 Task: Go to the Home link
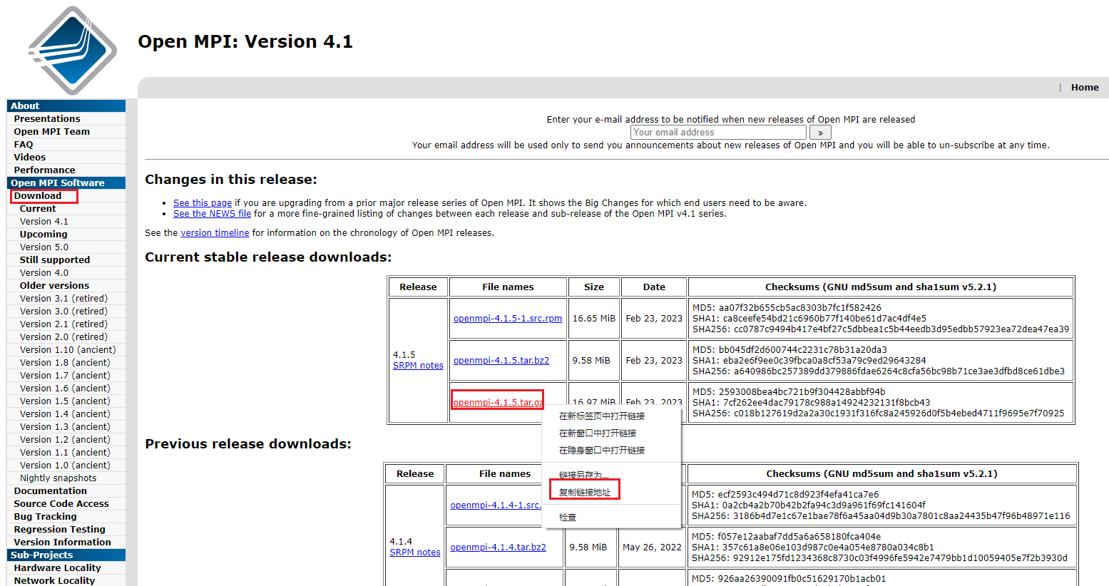pyautogui.click(x=1085, y=88)
